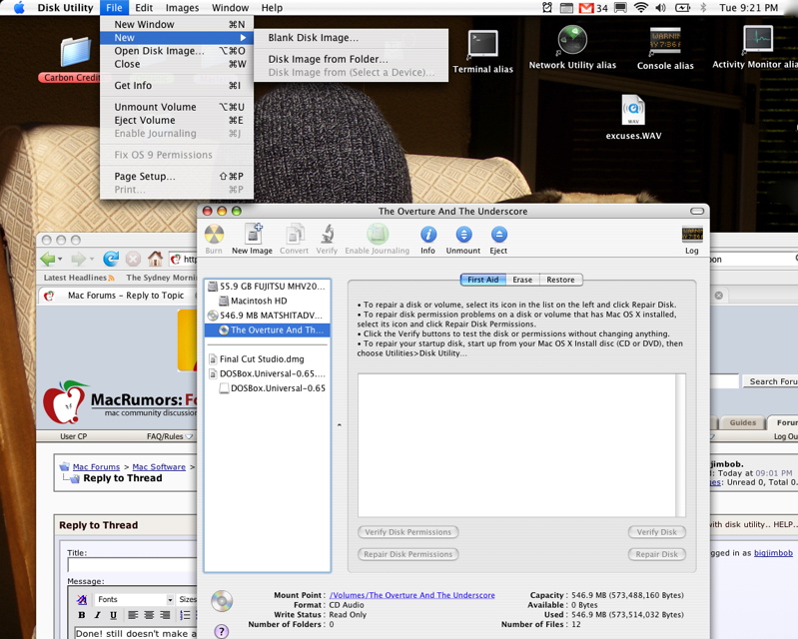Image resolution: width=798 pixels, height=639 pixels.
Task: Click the Latest Headlines bookmark
Action: pyautogui.click(x=79, y=278)
